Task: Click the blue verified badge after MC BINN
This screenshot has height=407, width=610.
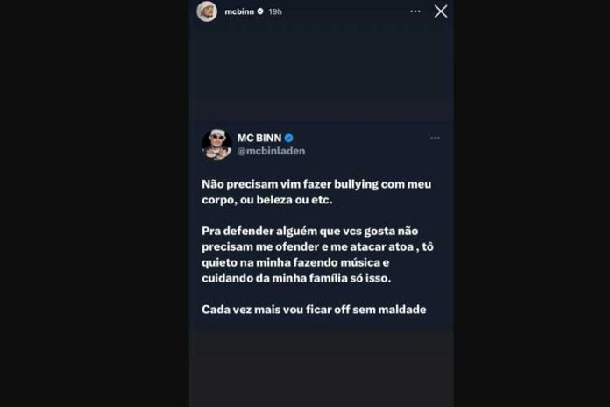Action: pos(288,138)
